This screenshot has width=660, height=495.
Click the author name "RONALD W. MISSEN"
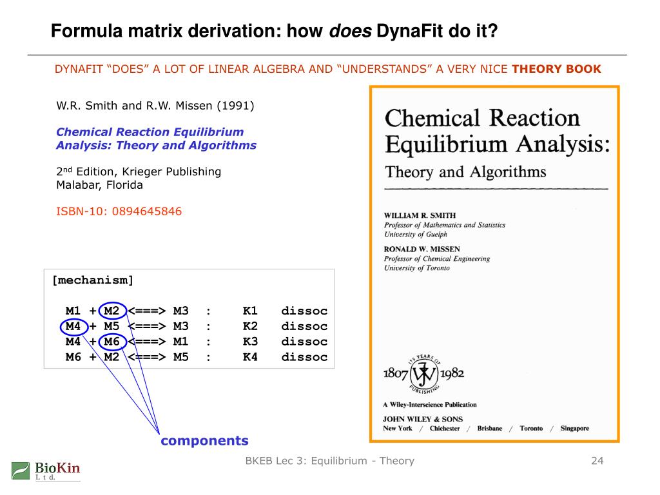(422, 249)
